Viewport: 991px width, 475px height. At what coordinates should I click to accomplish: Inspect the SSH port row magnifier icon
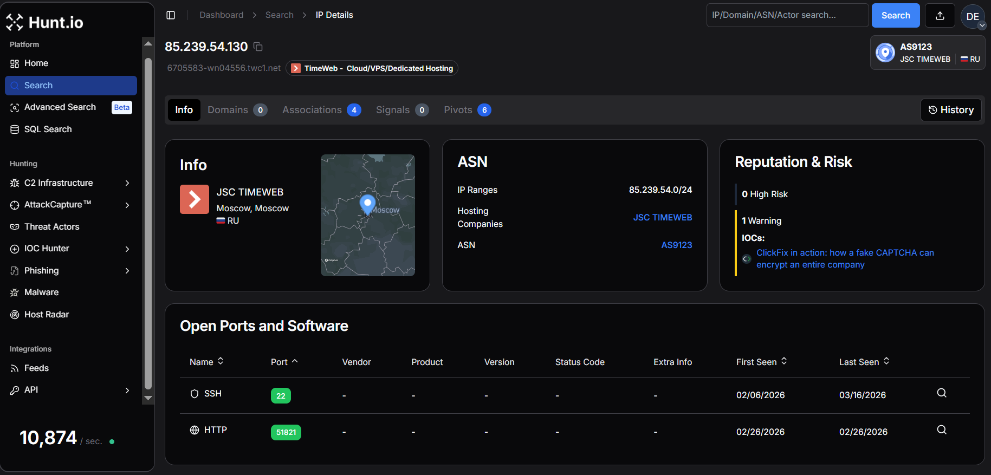point(942,393)
